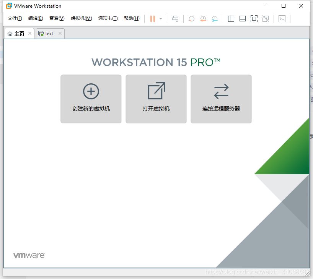Open the 选项卡(T) menu
Viewport: 313px width, 279px height.
click(108, 18)
